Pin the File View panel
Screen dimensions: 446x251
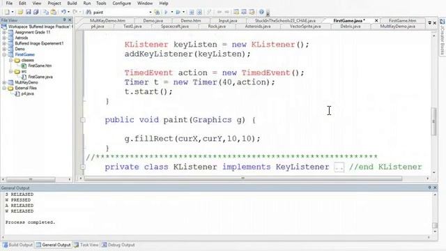[64, 20]
